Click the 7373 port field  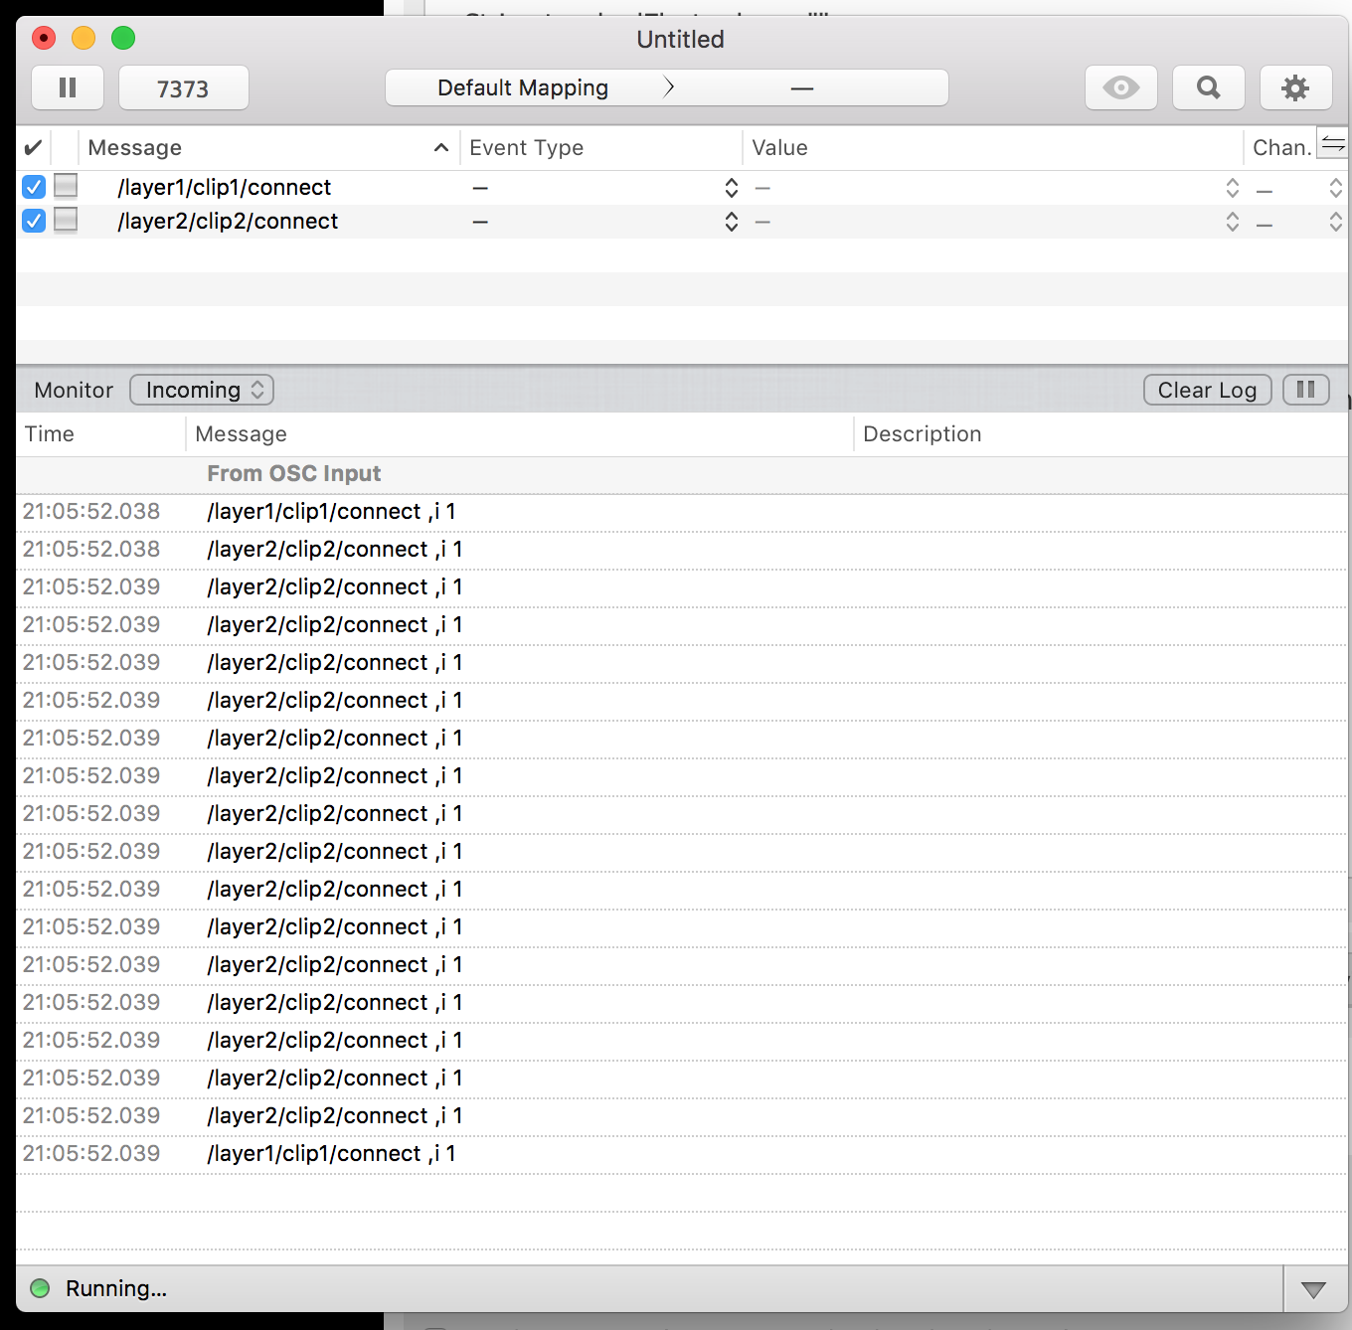point(183,88)
